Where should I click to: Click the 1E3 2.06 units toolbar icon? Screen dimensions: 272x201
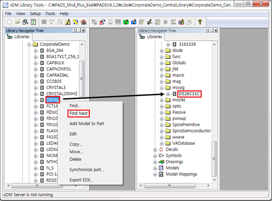point(60,22)
